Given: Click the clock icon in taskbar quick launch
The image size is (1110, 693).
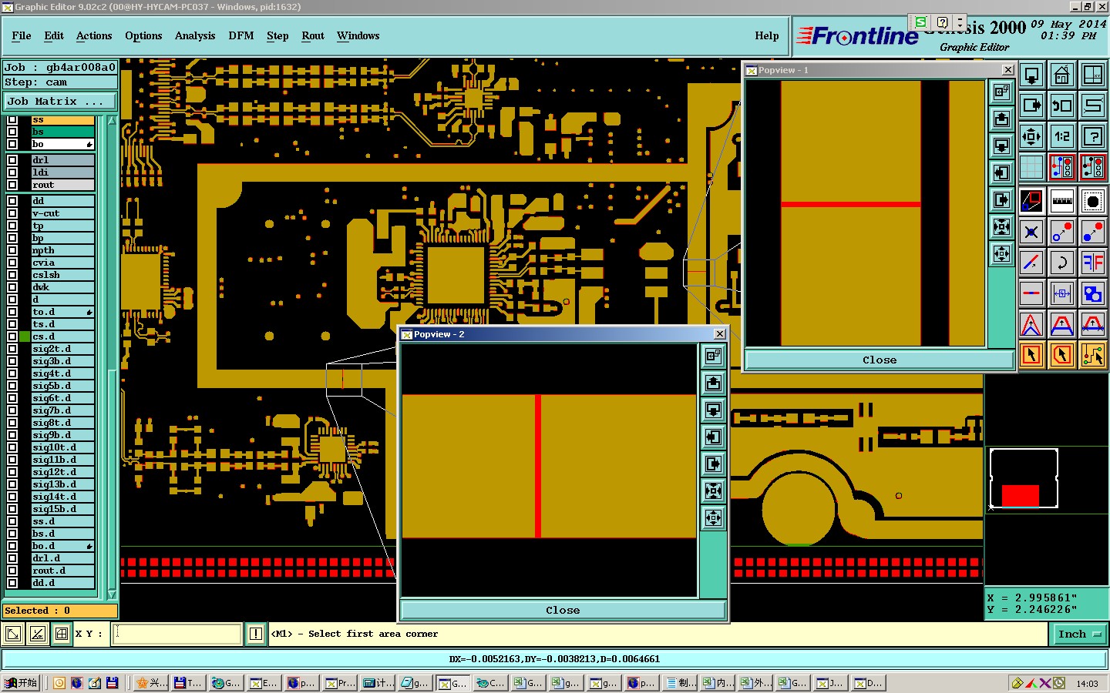Looking at the screenshot, I should [x=59, y=682].
